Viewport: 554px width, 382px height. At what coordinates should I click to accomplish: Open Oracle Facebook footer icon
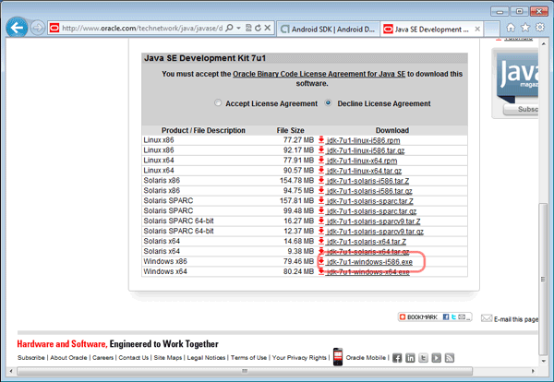point(397,358)
